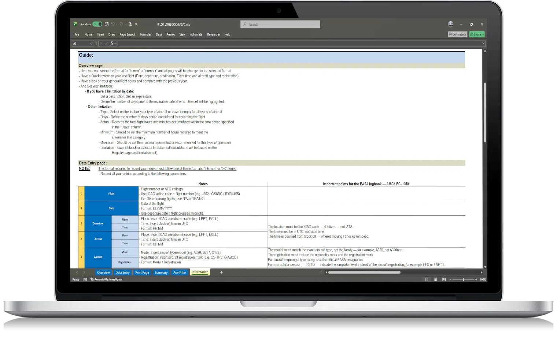Switch to the Summary sheet tab

coord(161,273)
